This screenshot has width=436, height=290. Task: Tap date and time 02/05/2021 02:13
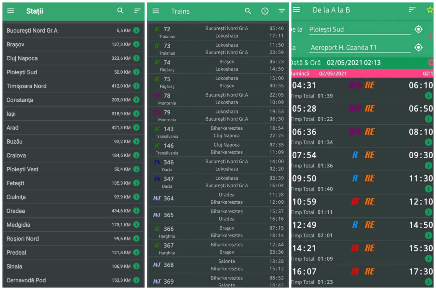click(x=353, y=63)
